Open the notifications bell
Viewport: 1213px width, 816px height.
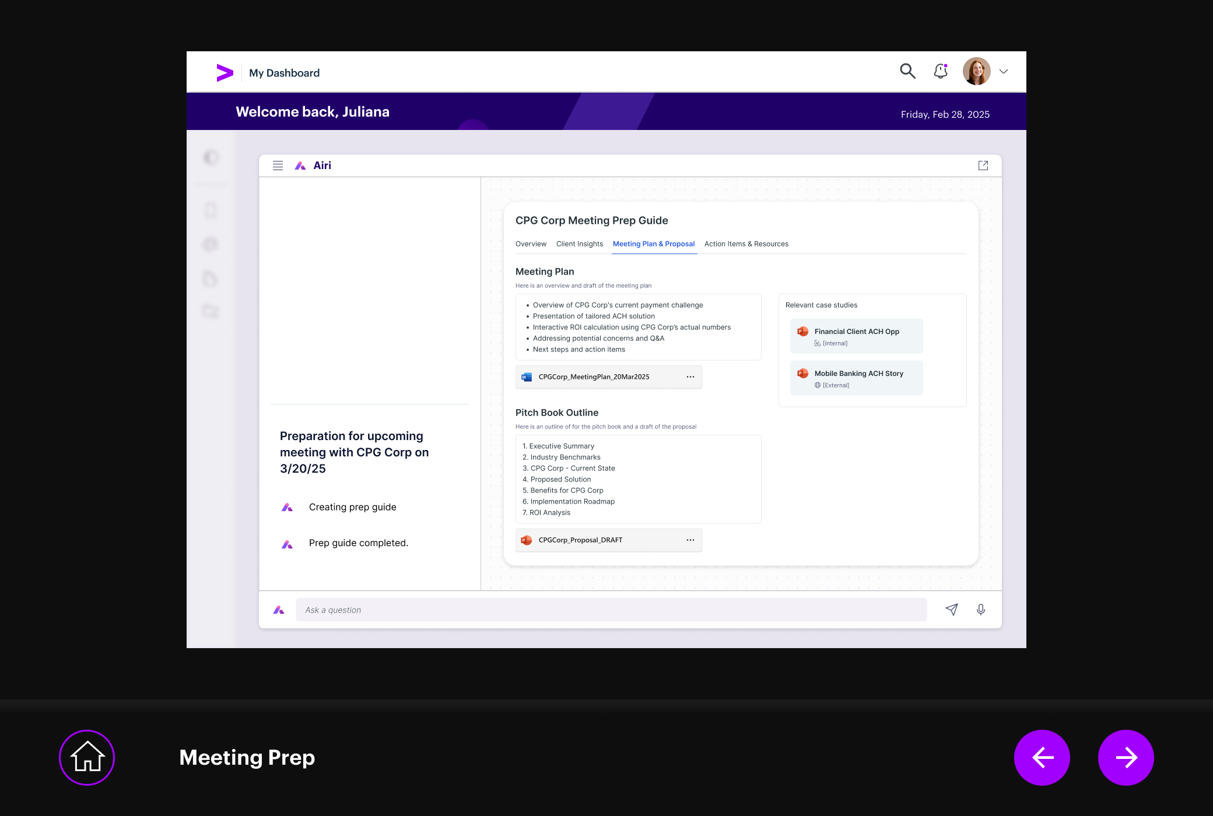pos(941,71)
